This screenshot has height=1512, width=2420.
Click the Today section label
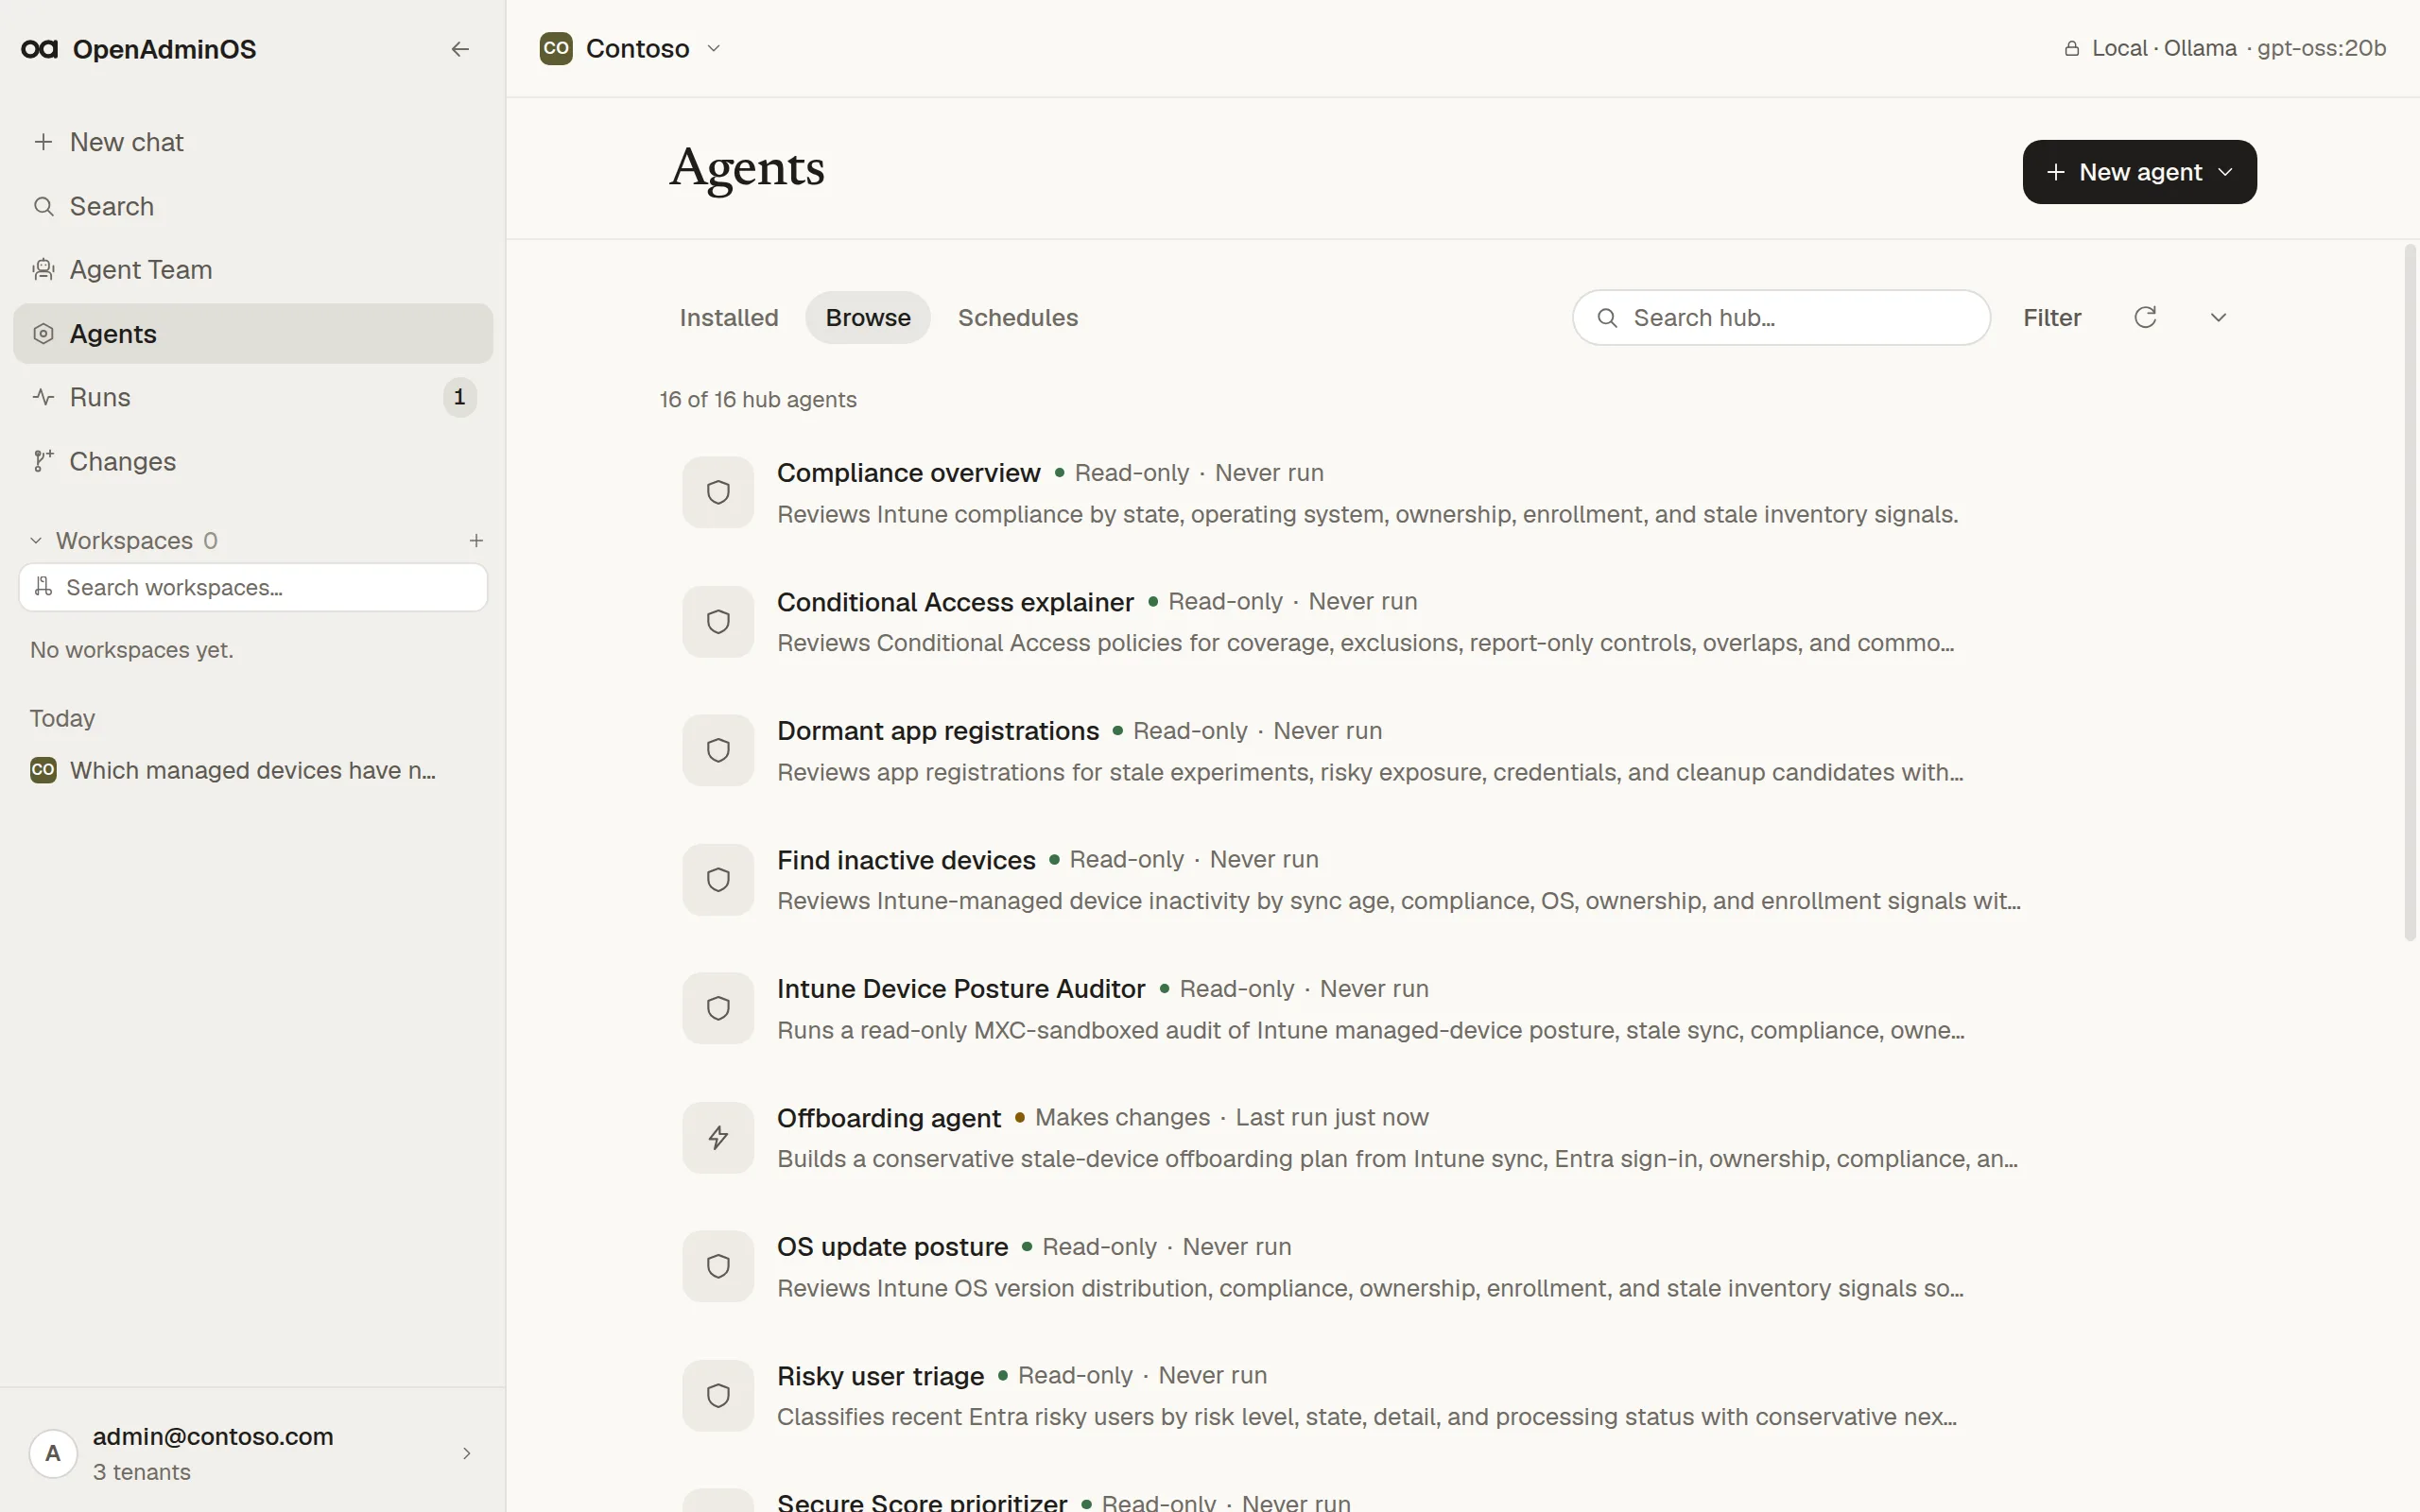pos(62,718)
